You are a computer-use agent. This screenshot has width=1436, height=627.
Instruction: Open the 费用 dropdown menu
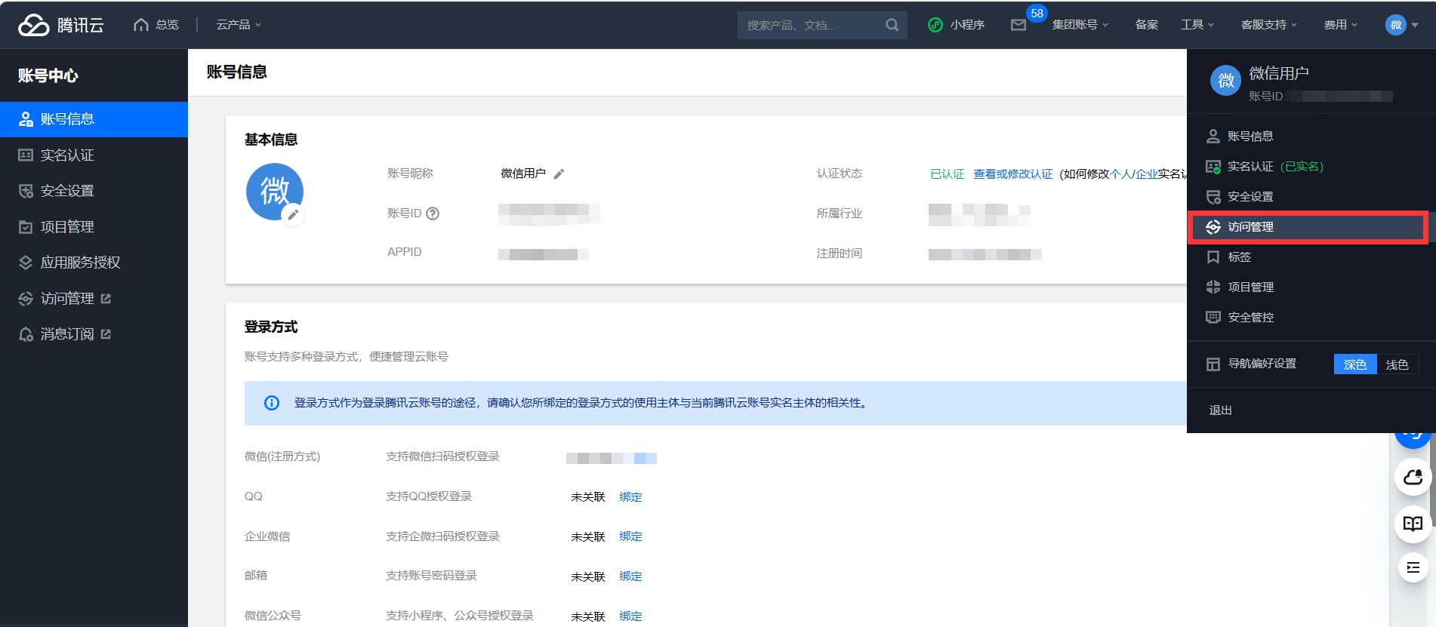pyautogui.click(x=1340, y=25)
